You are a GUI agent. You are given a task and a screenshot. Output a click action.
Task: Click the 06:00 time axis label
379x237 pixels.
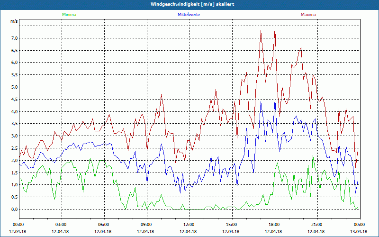coord(104,225)
